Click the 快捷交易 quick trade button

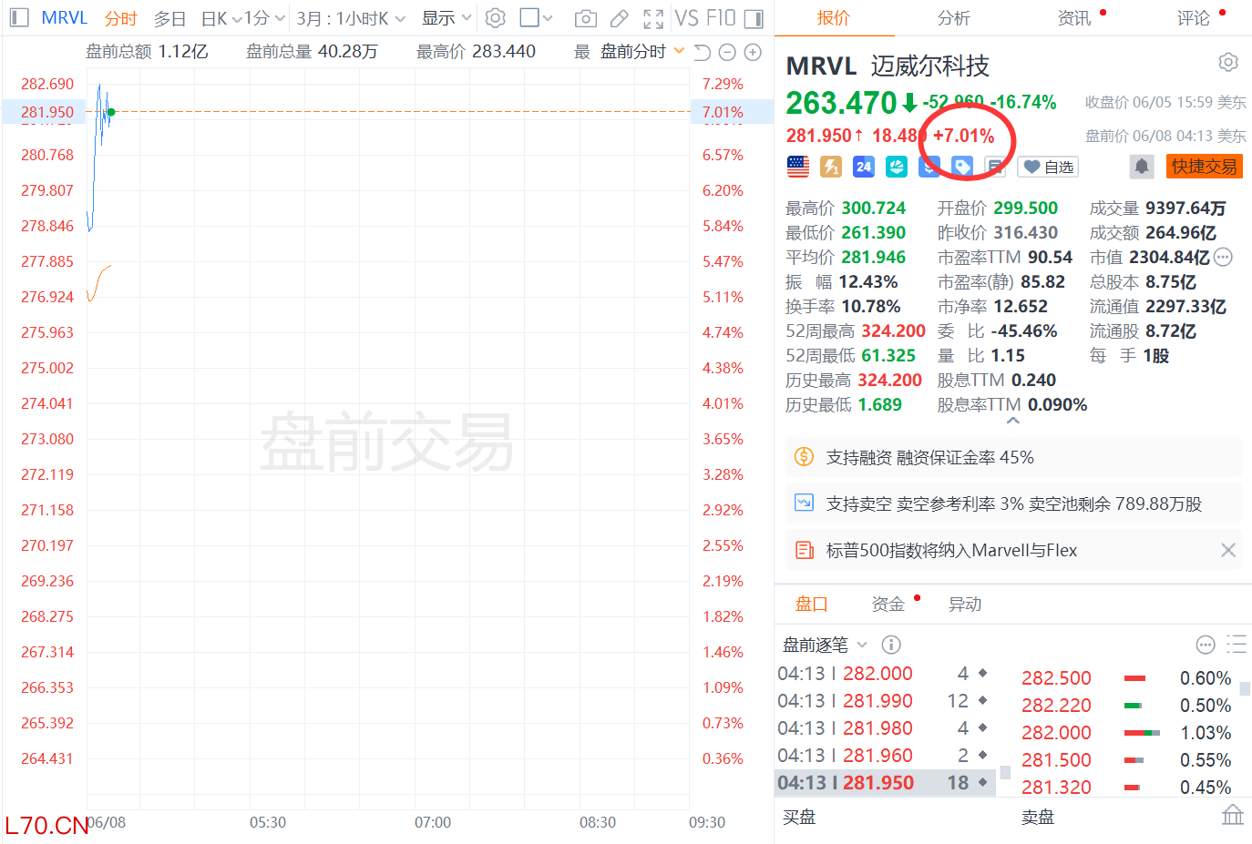[x=1205, y=167]
